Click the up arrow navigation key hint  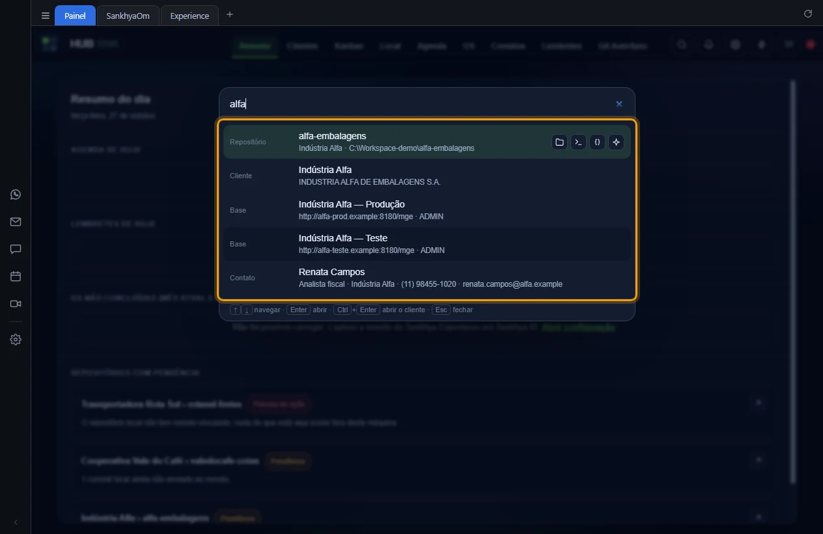tap(236, 310)
